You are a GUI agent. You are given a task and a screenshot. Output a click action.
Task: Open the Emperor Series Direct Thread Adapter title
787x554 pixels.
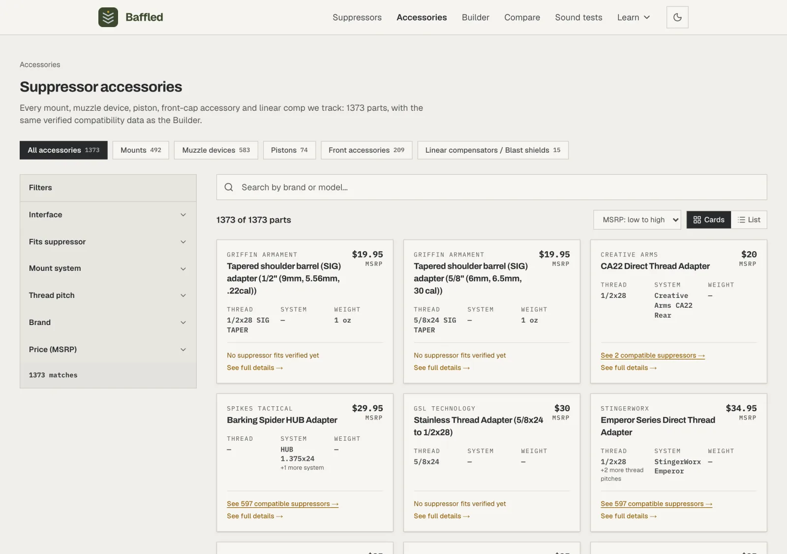pos(658,426)
